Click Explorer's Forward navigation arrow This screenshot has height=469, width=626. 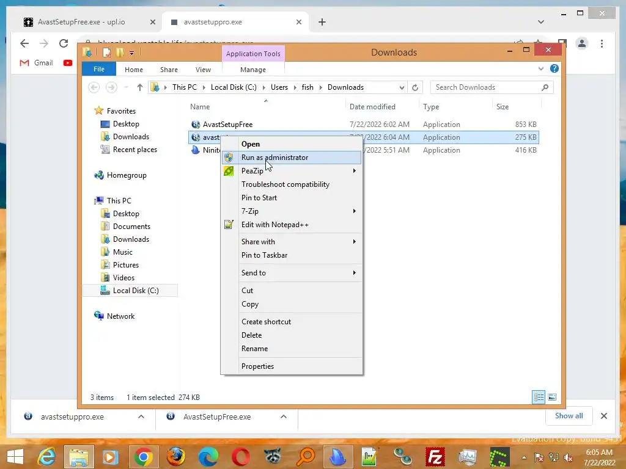click(111, 87)
